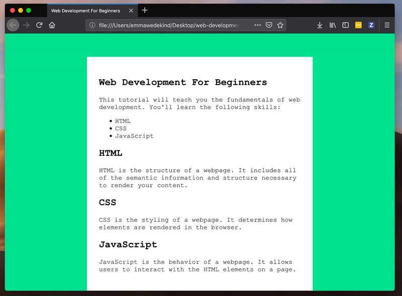Go back using the back arrow button

point(13,25)
